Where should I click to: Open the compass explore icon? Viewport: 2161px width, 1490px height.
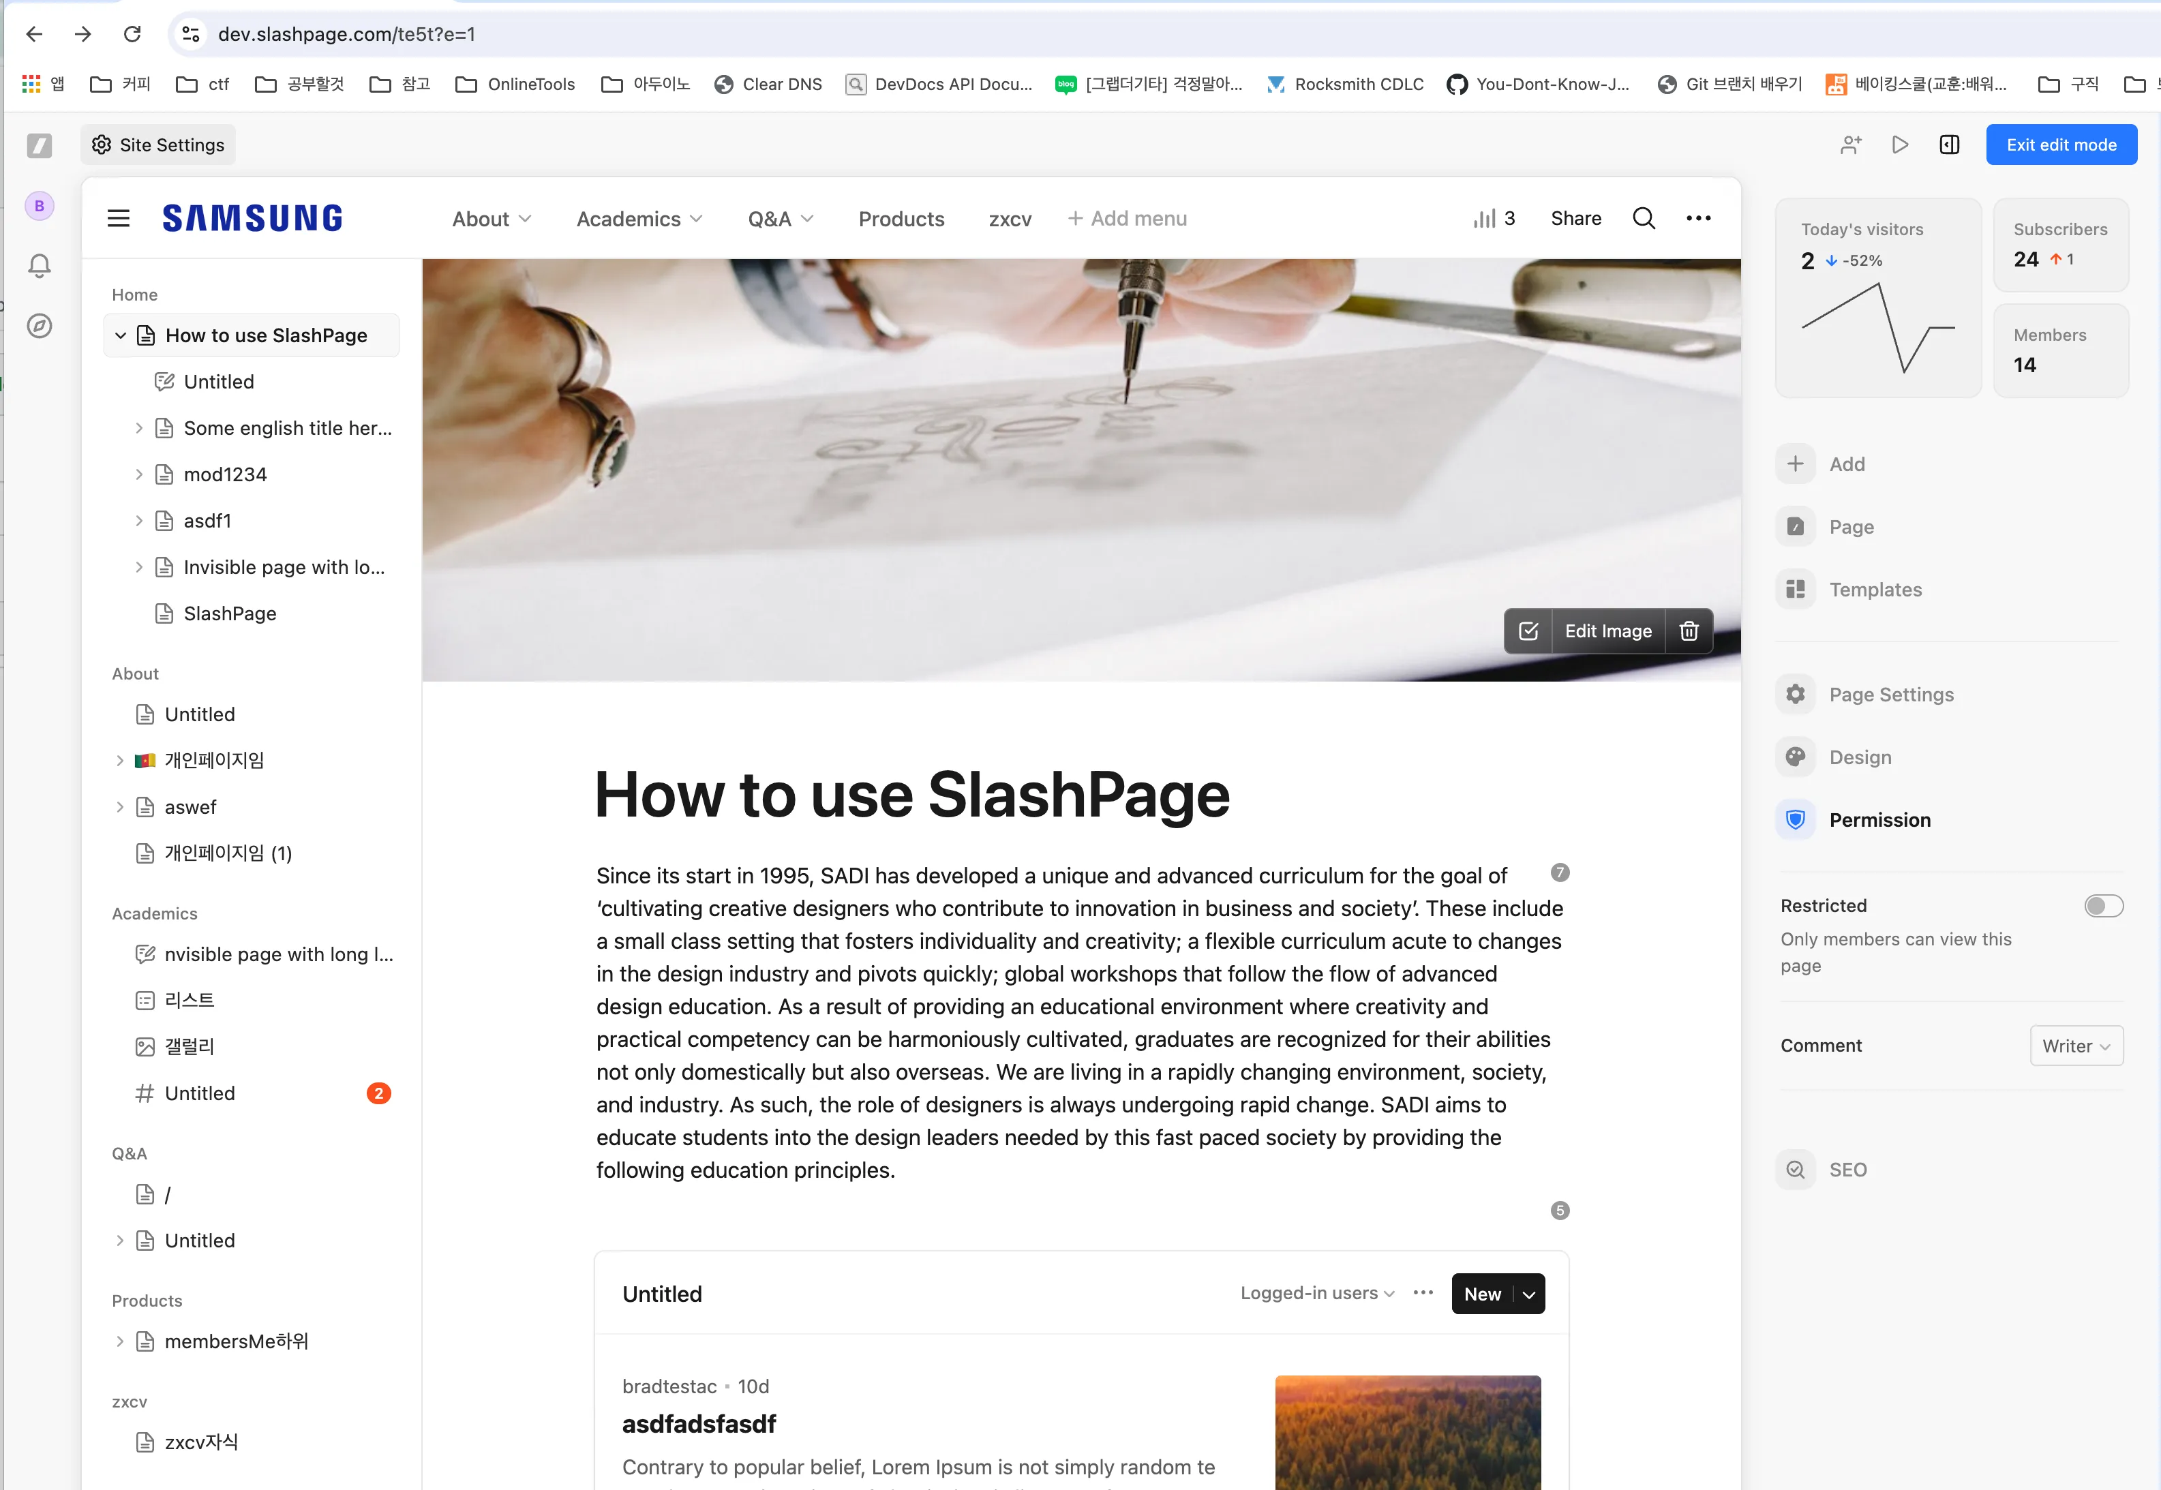40,326
